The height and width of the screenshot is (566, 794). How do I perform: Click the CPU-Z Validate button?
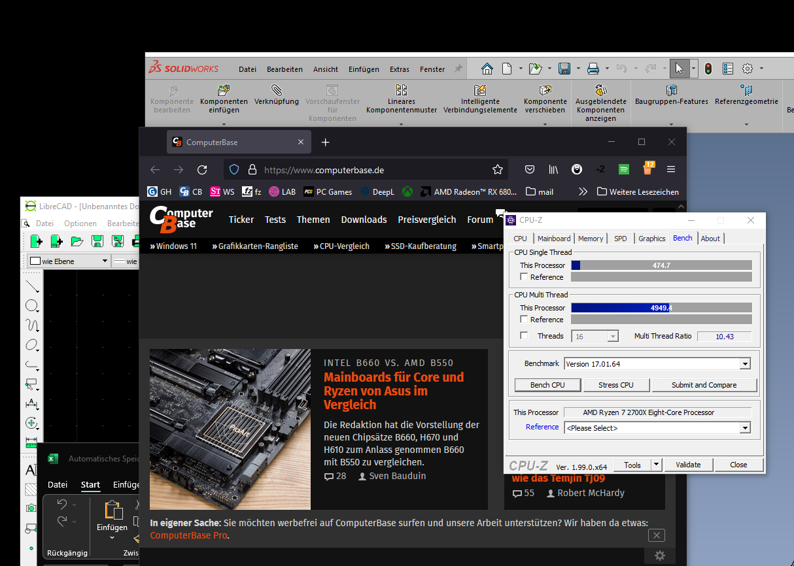point(688,465)
